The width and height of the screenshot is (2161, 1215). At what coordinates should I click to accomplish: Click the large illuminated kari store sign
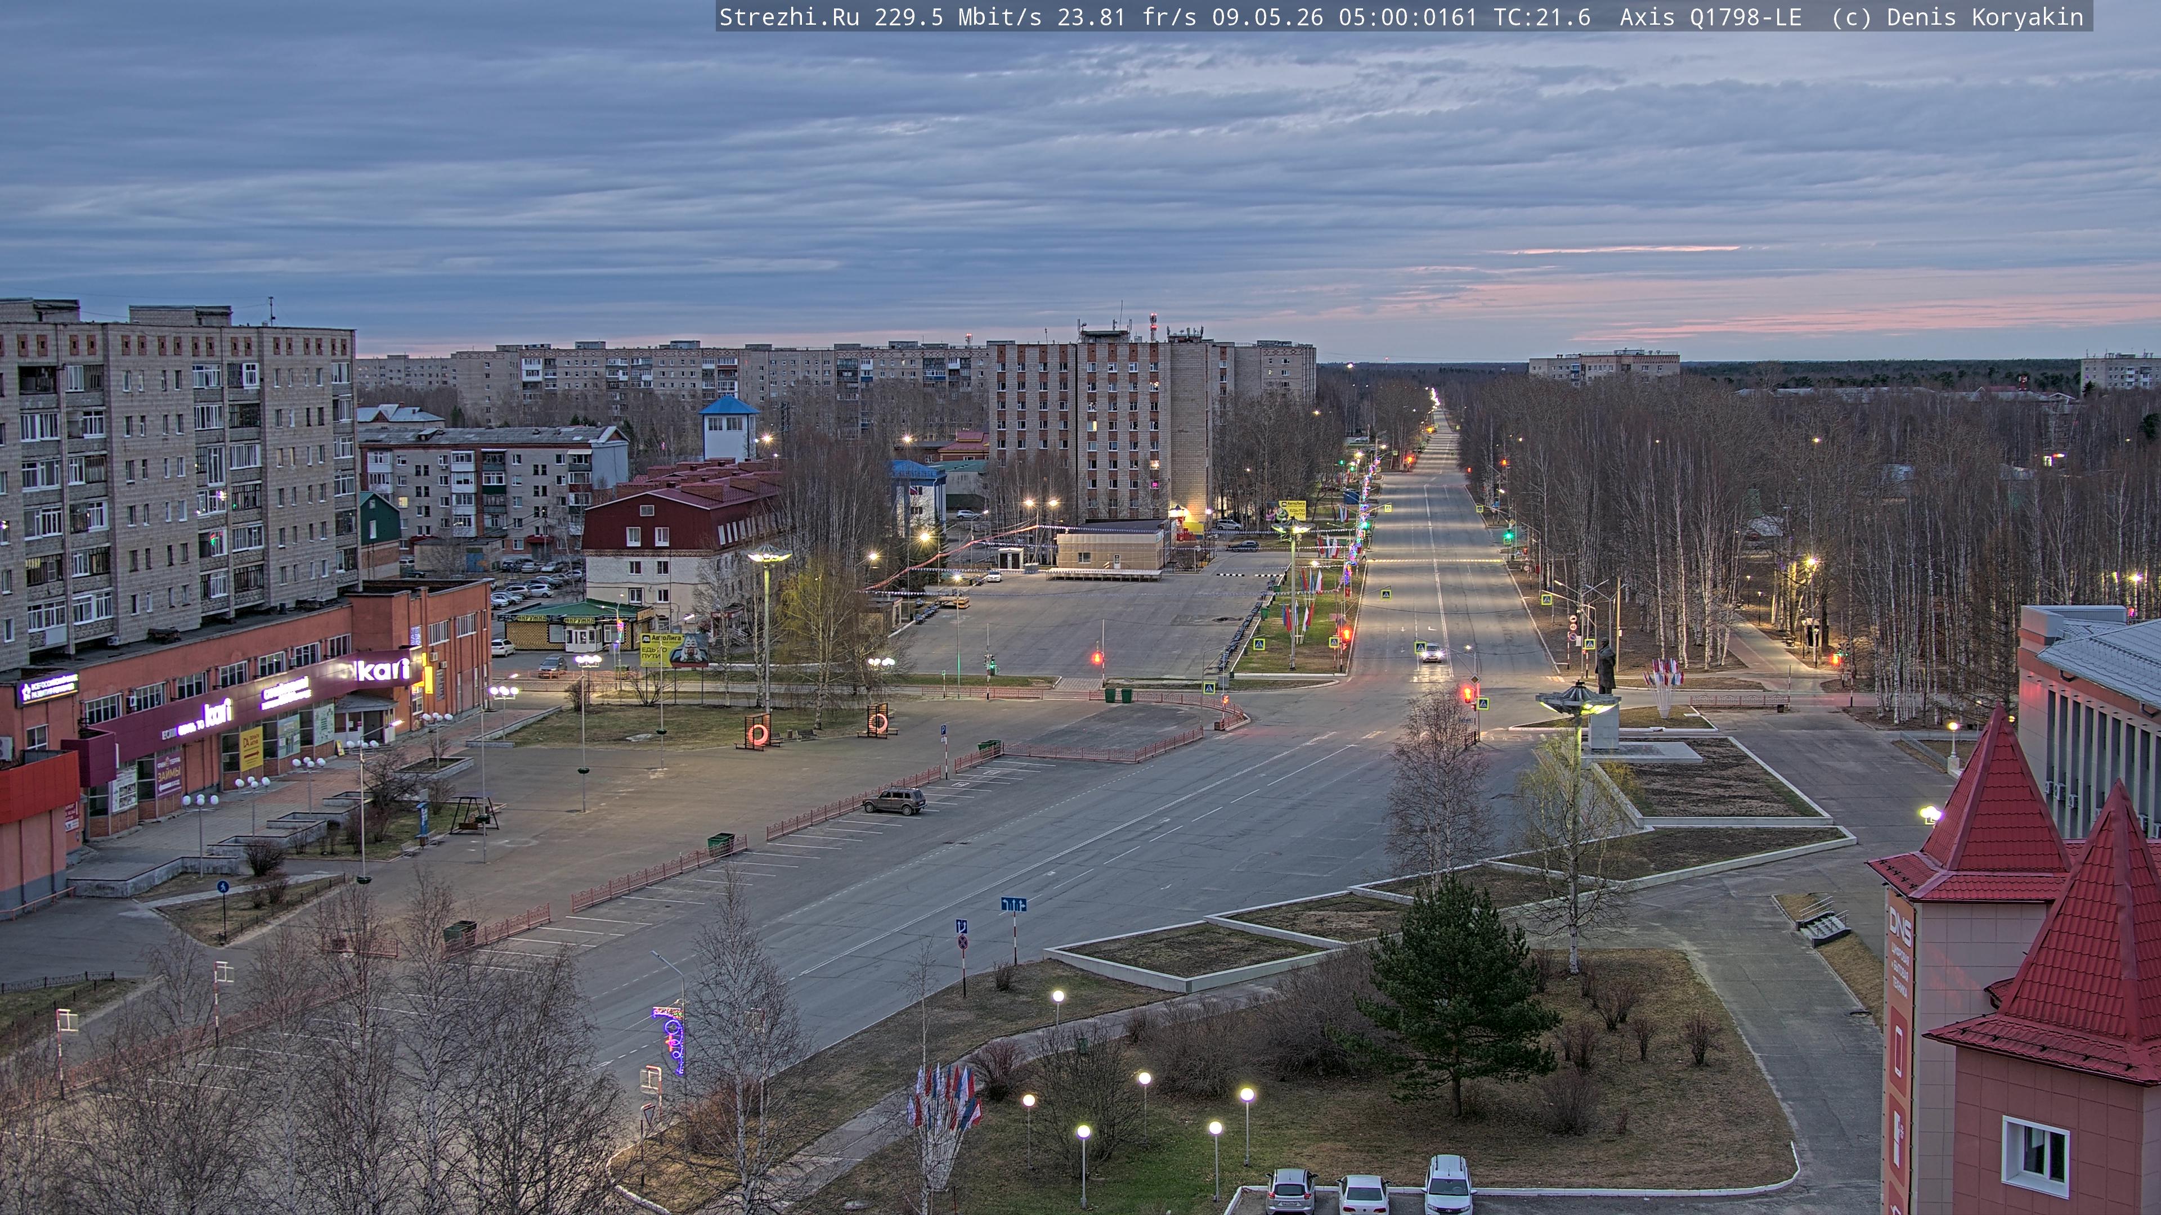[383, 669]
